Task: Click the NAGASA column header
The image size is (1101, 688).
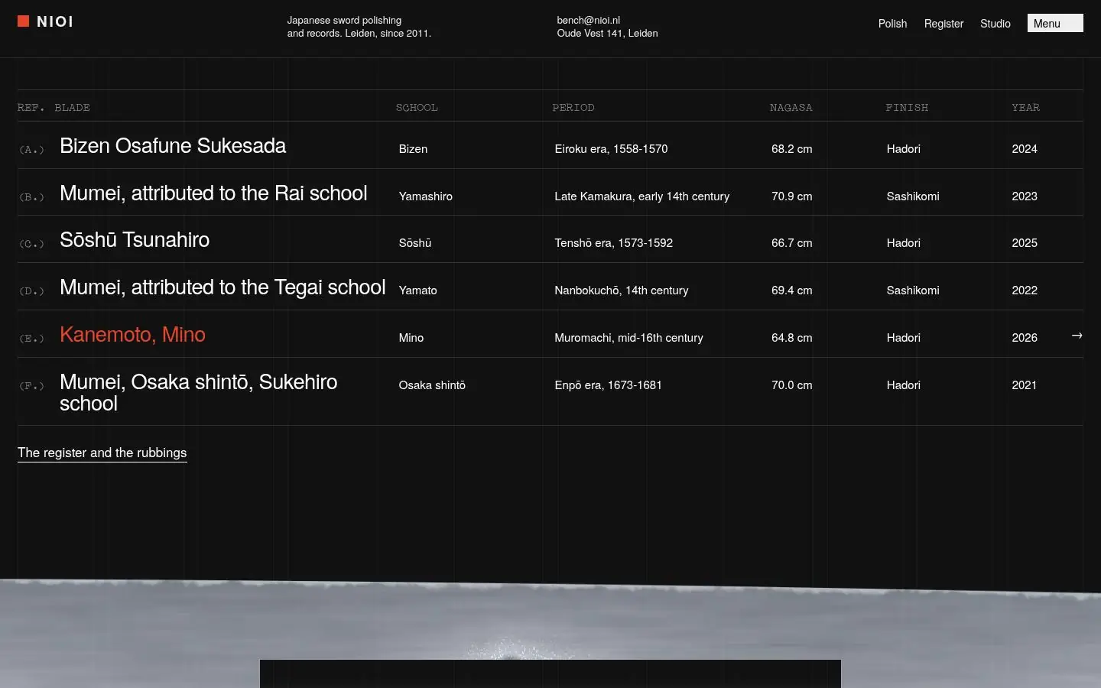Action: pos(791,108)
